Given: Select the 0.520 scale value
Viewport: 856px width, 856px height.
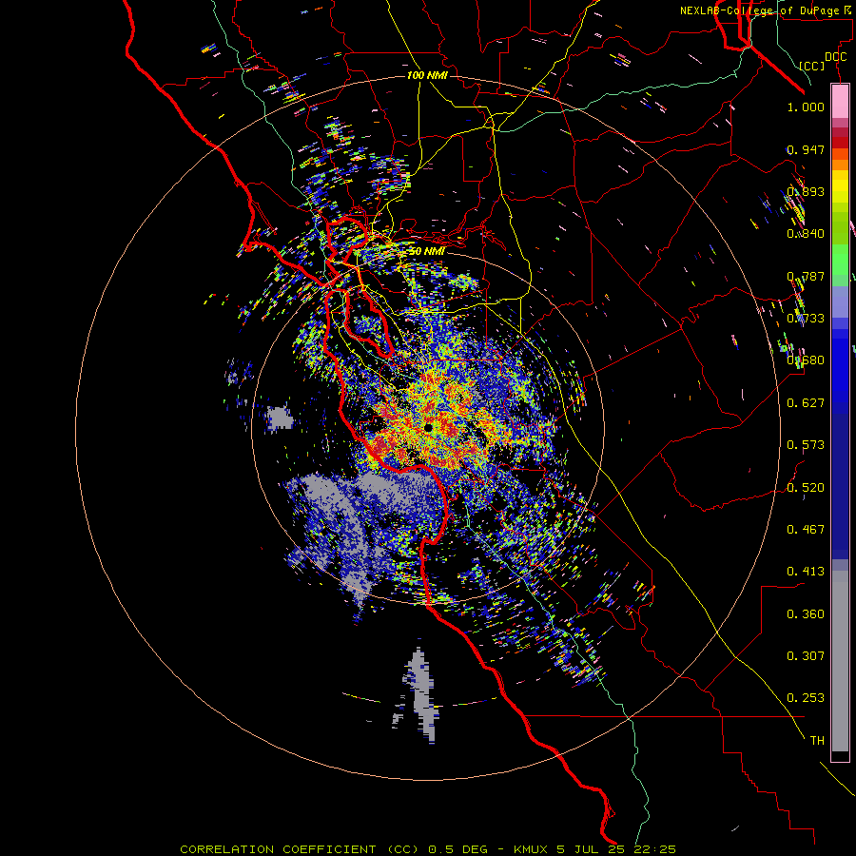Looking at the screenshot, I should point(806,488).
